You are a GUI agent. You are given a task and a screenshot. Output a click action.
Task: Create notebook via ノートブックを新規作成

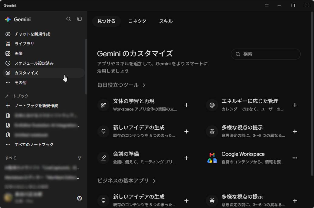point(44,106)
